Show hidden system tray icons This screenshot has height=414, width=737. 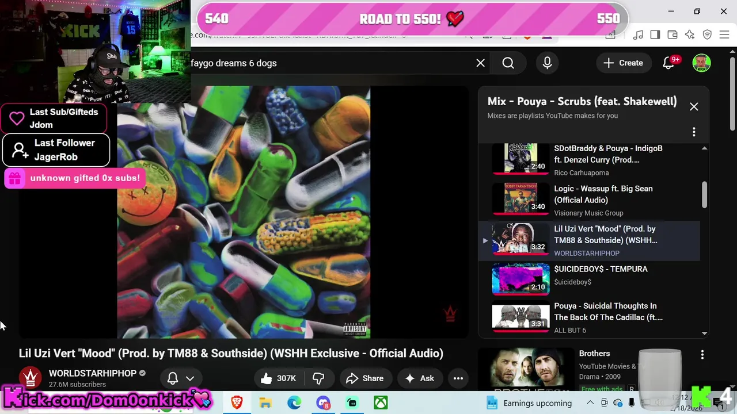(591, 403)
